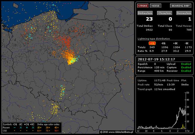Click the recent +IC cross symbol in legend
This screenshot has width=195, height=135.
pyautogui.click(x=33, y=128)
